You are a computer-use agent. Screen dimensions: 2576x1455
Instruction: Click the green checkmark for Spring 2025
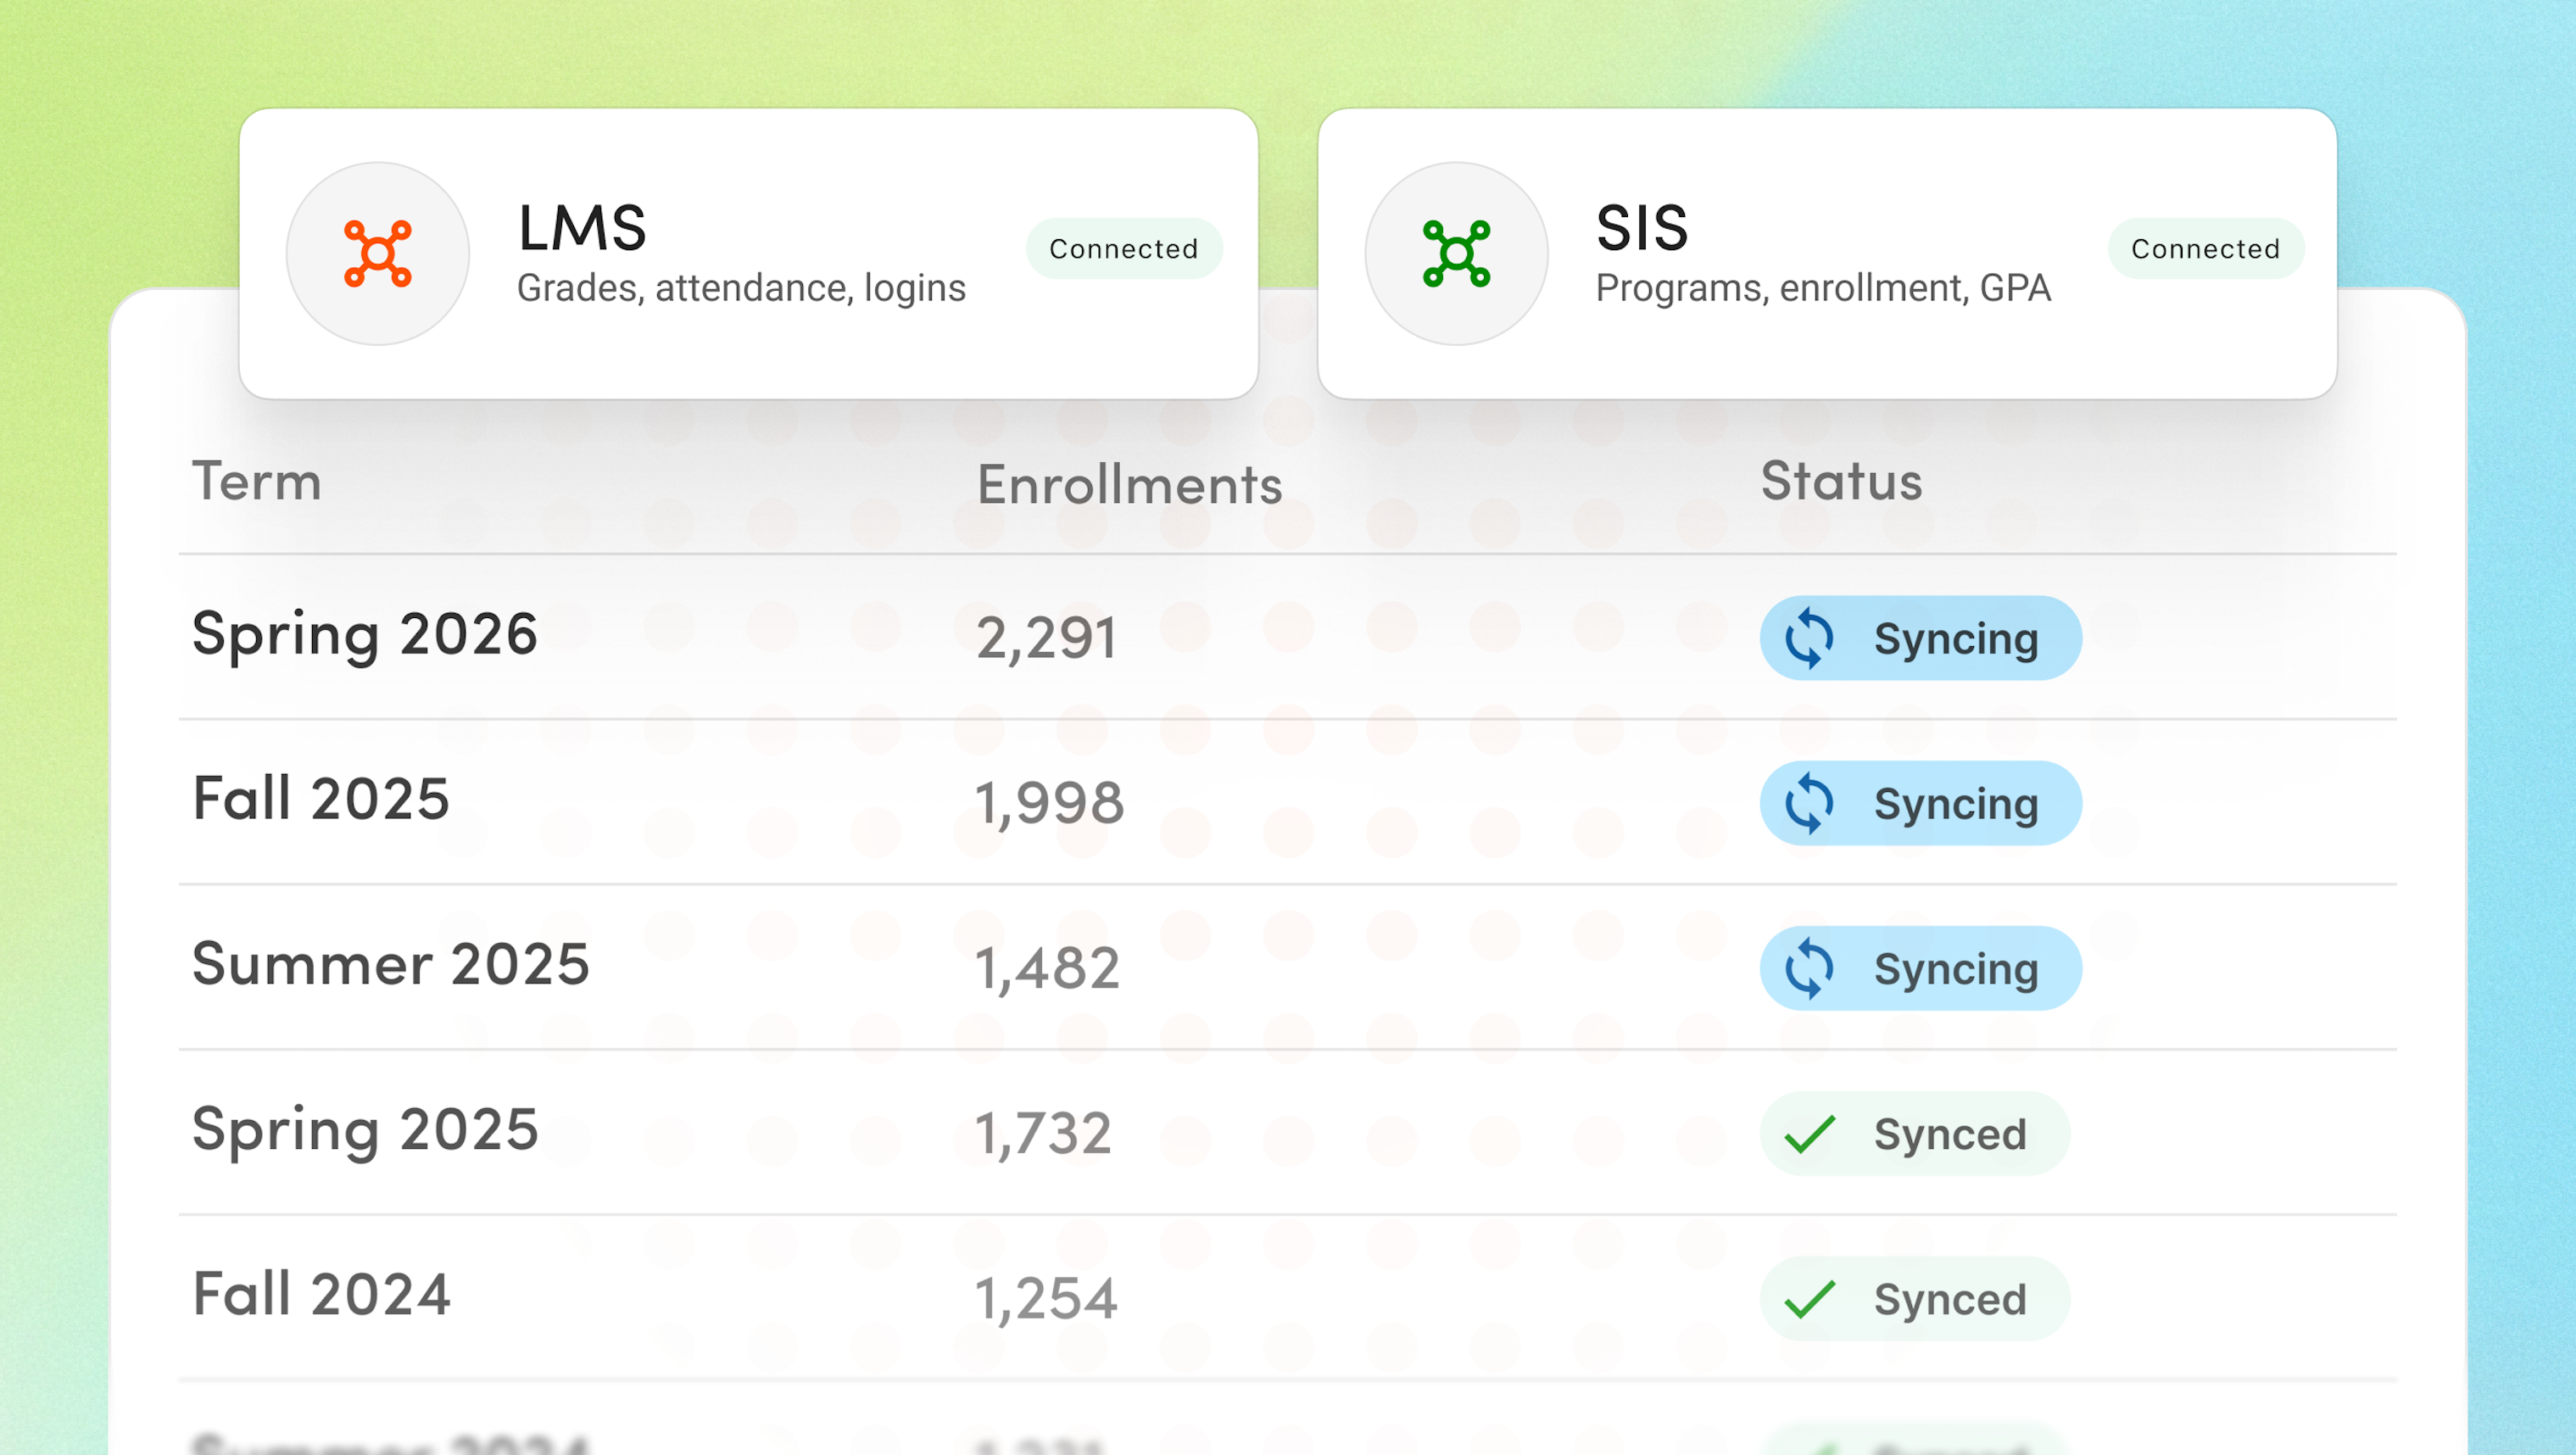coord(1809,1133)
